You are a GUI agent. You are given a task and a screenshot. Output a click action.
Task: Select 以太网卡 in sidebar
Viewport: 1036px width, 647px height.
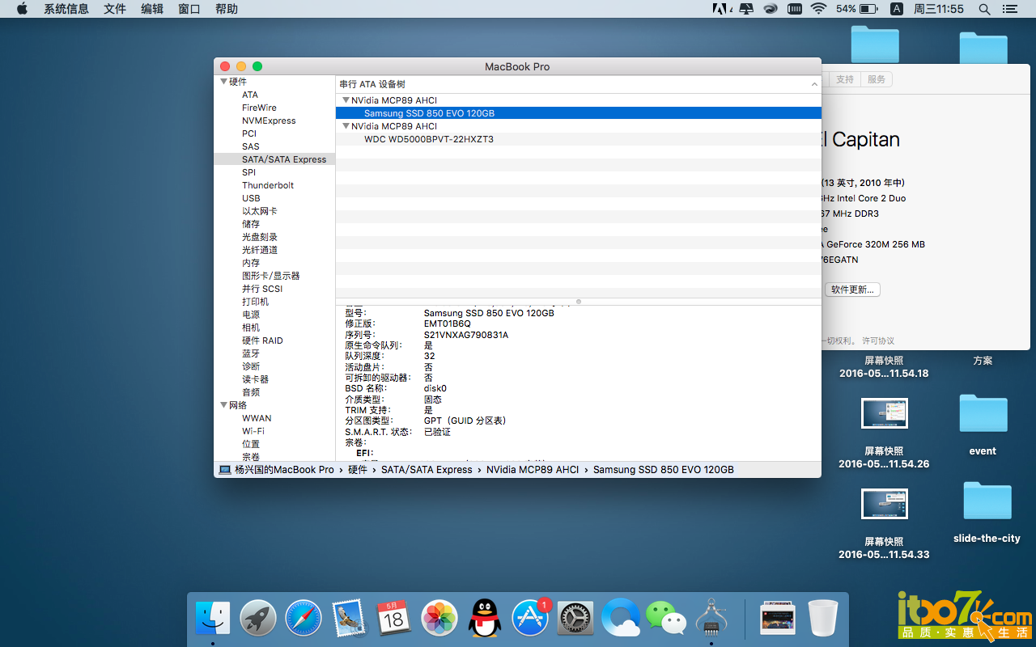[x=259, y=211]
